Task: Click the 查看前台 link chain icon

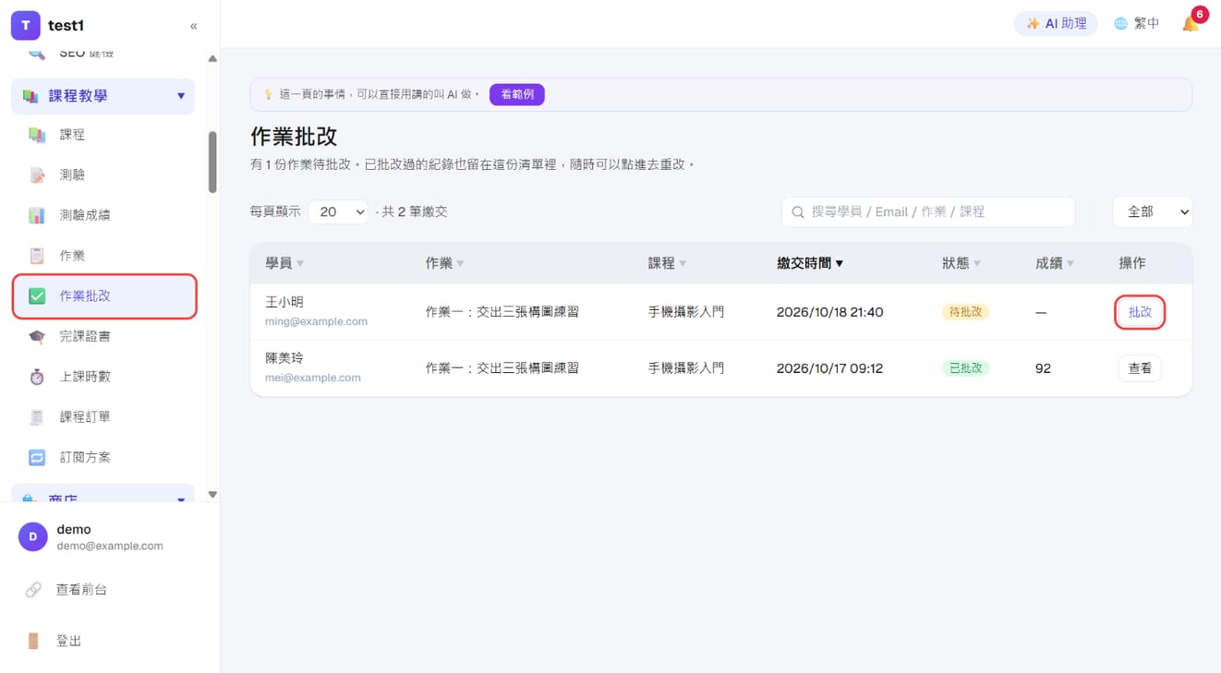Action: pyautogui.click(x=33, y=589)
